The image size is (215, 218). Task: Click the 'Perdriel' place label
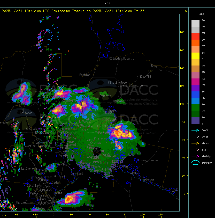coord(63,151)
